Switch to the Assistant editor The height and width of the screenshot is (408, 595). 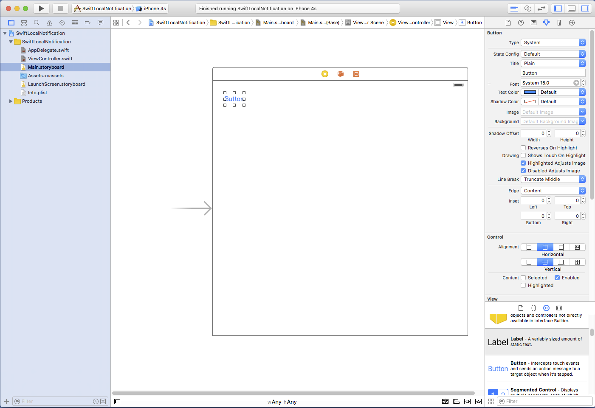click(527, 8)
